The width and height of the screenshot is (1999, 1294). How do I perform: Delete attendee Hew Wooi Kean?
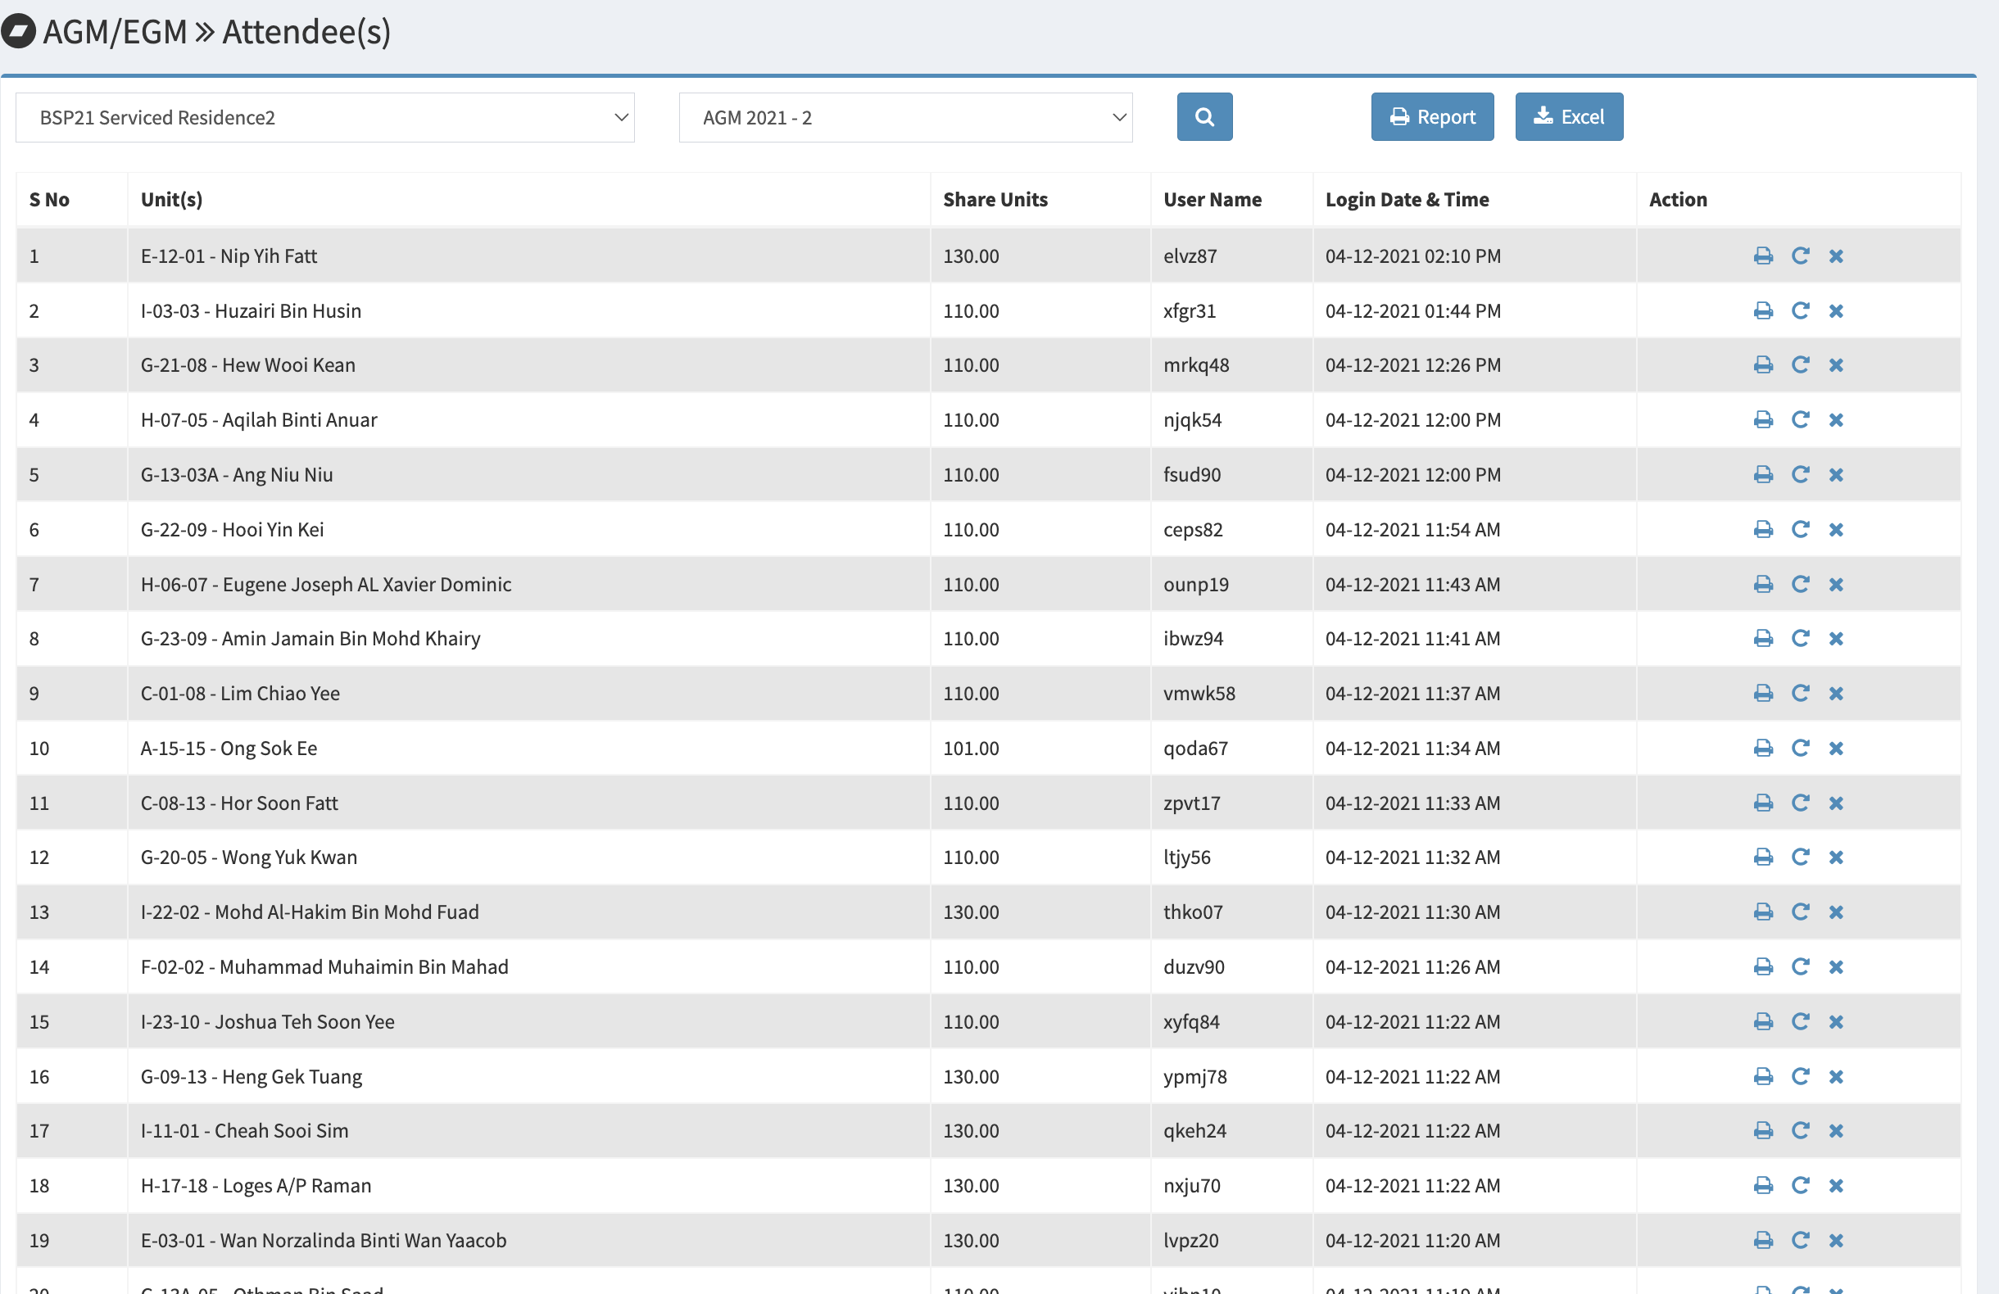[1836, 365]
